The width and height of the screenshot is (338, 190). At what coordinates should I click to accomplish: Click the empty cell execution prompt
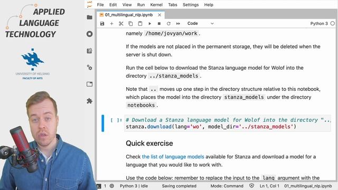click(x=116, y=120)
